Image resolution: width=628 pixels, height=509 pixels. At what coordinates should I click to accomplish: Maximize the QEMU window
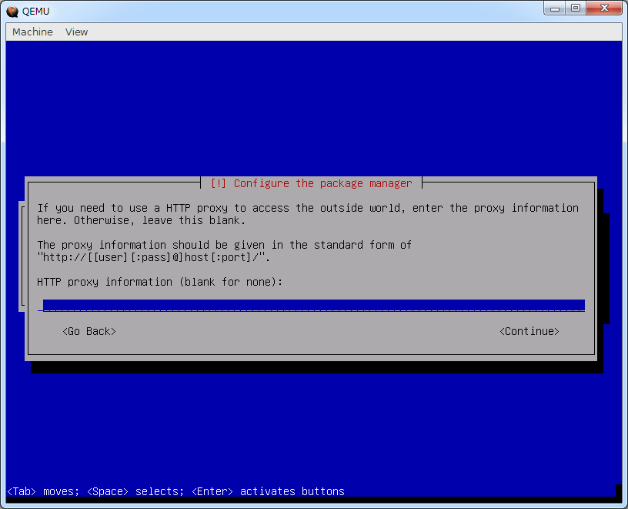pyautogui.click(x=576, y=8)
